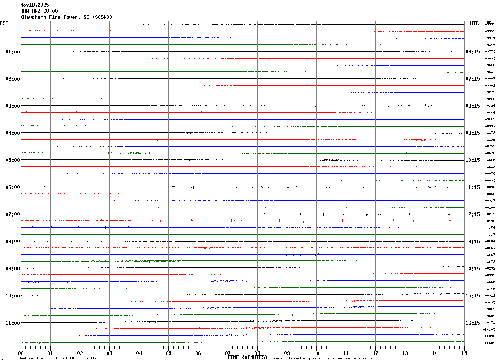The height and width of the screenshot is (364, 497).
Task: Click the 07:00 EST time label
Action: click(13, 214)
